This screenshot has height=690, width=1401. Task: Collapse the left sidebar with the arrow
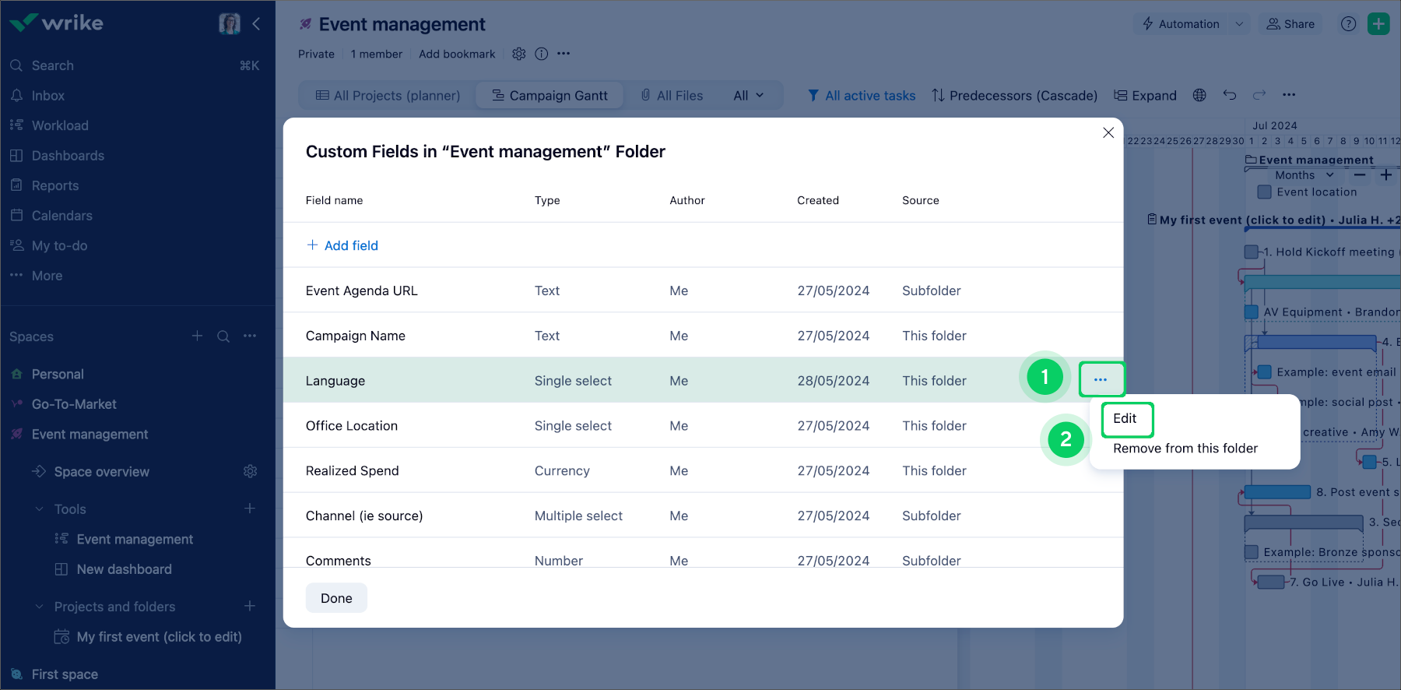click(256, 24)
